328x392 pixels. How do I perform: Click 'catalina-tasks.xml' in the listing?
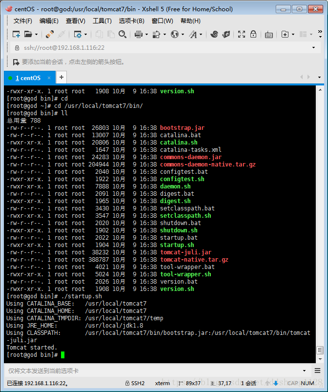coord(190,150)
